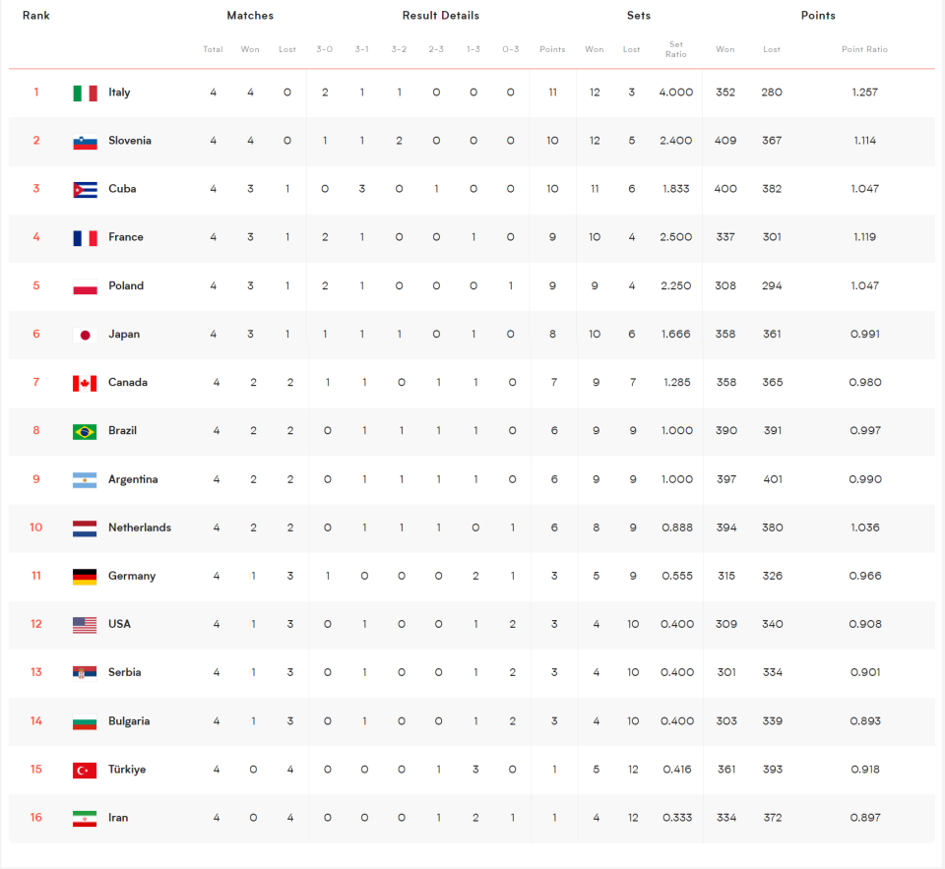Click the Italy flag icon
Viewport: 945px width, 869px height.
coord(85,93)
